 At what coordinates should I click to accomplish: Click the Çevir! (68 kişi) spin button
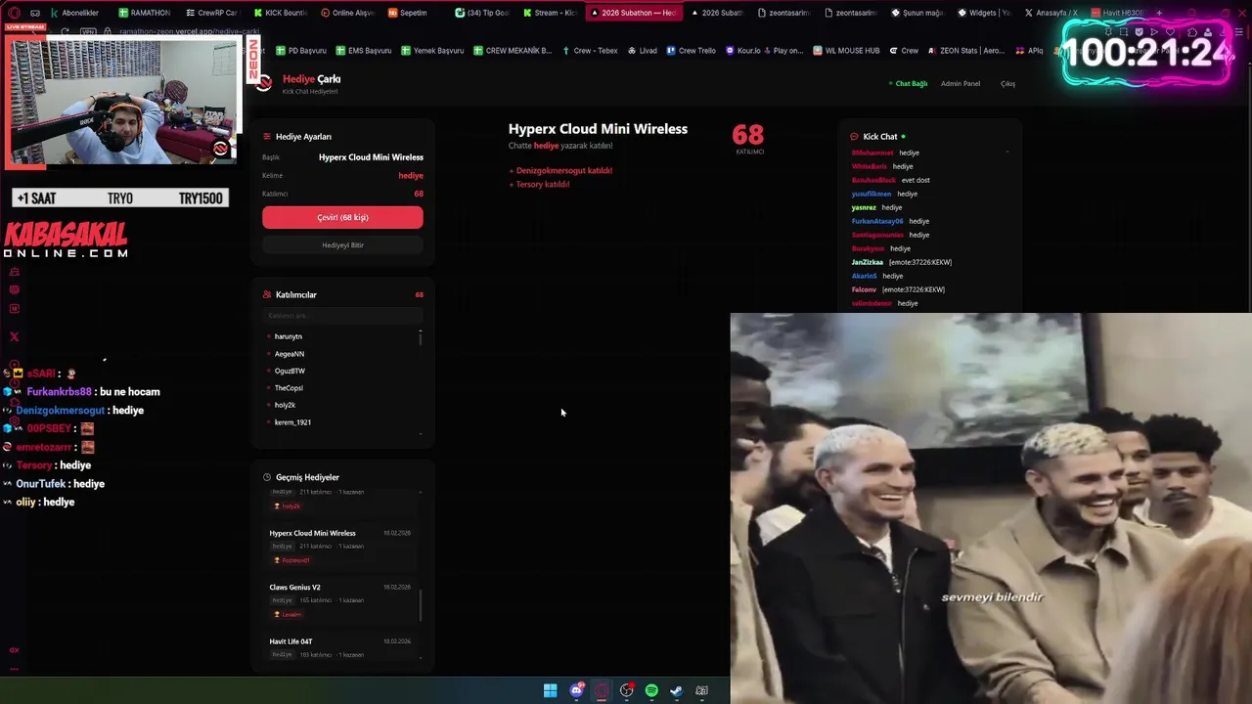point(342,217)
